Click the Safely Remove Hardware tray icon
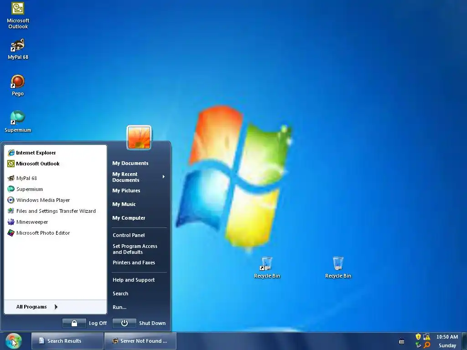The width and height of the screenshot is (467, 350). click(418, 345)
